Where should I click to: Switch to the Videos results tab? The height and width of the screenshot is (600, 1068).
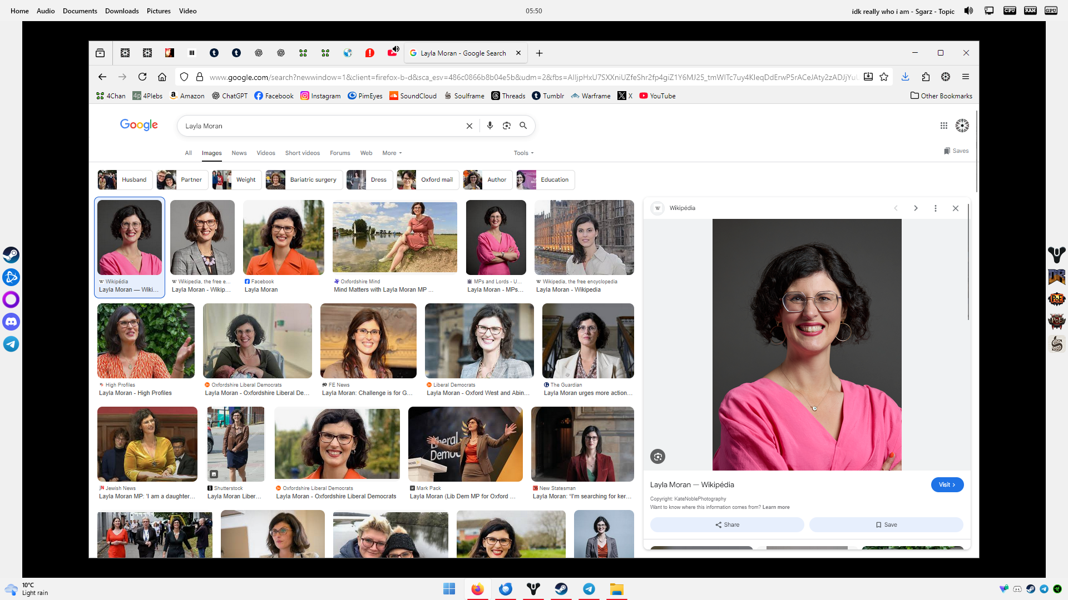[x=265, y=153]
